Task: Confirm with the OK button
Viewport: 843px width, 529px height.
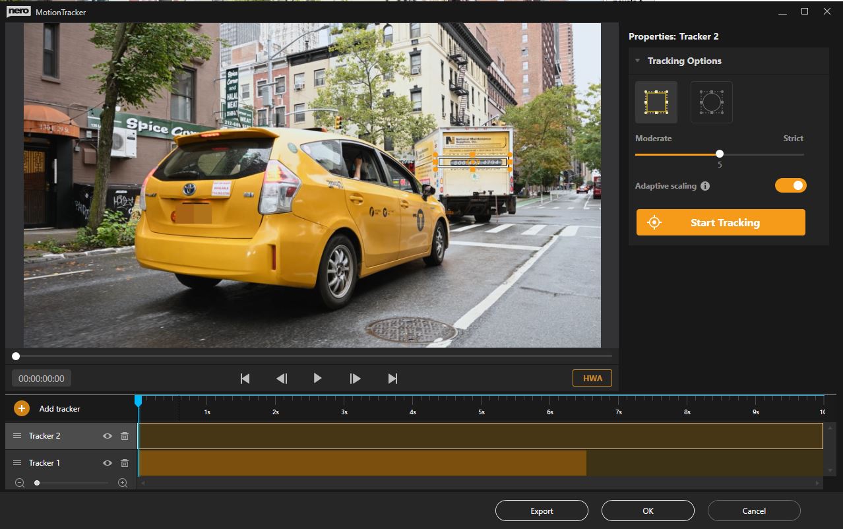Action: tap(648, 511)
